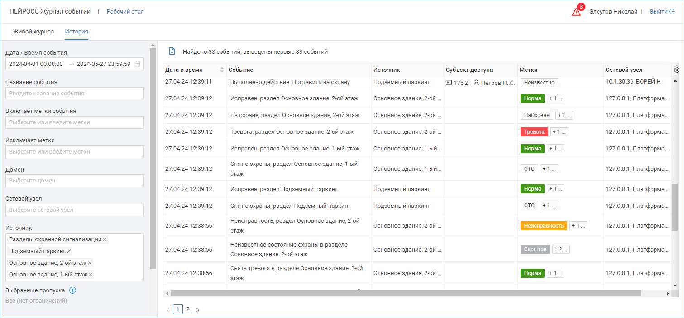
Task: Expand 'Включает метки события' selector
Action: click(x=74, y=122)
